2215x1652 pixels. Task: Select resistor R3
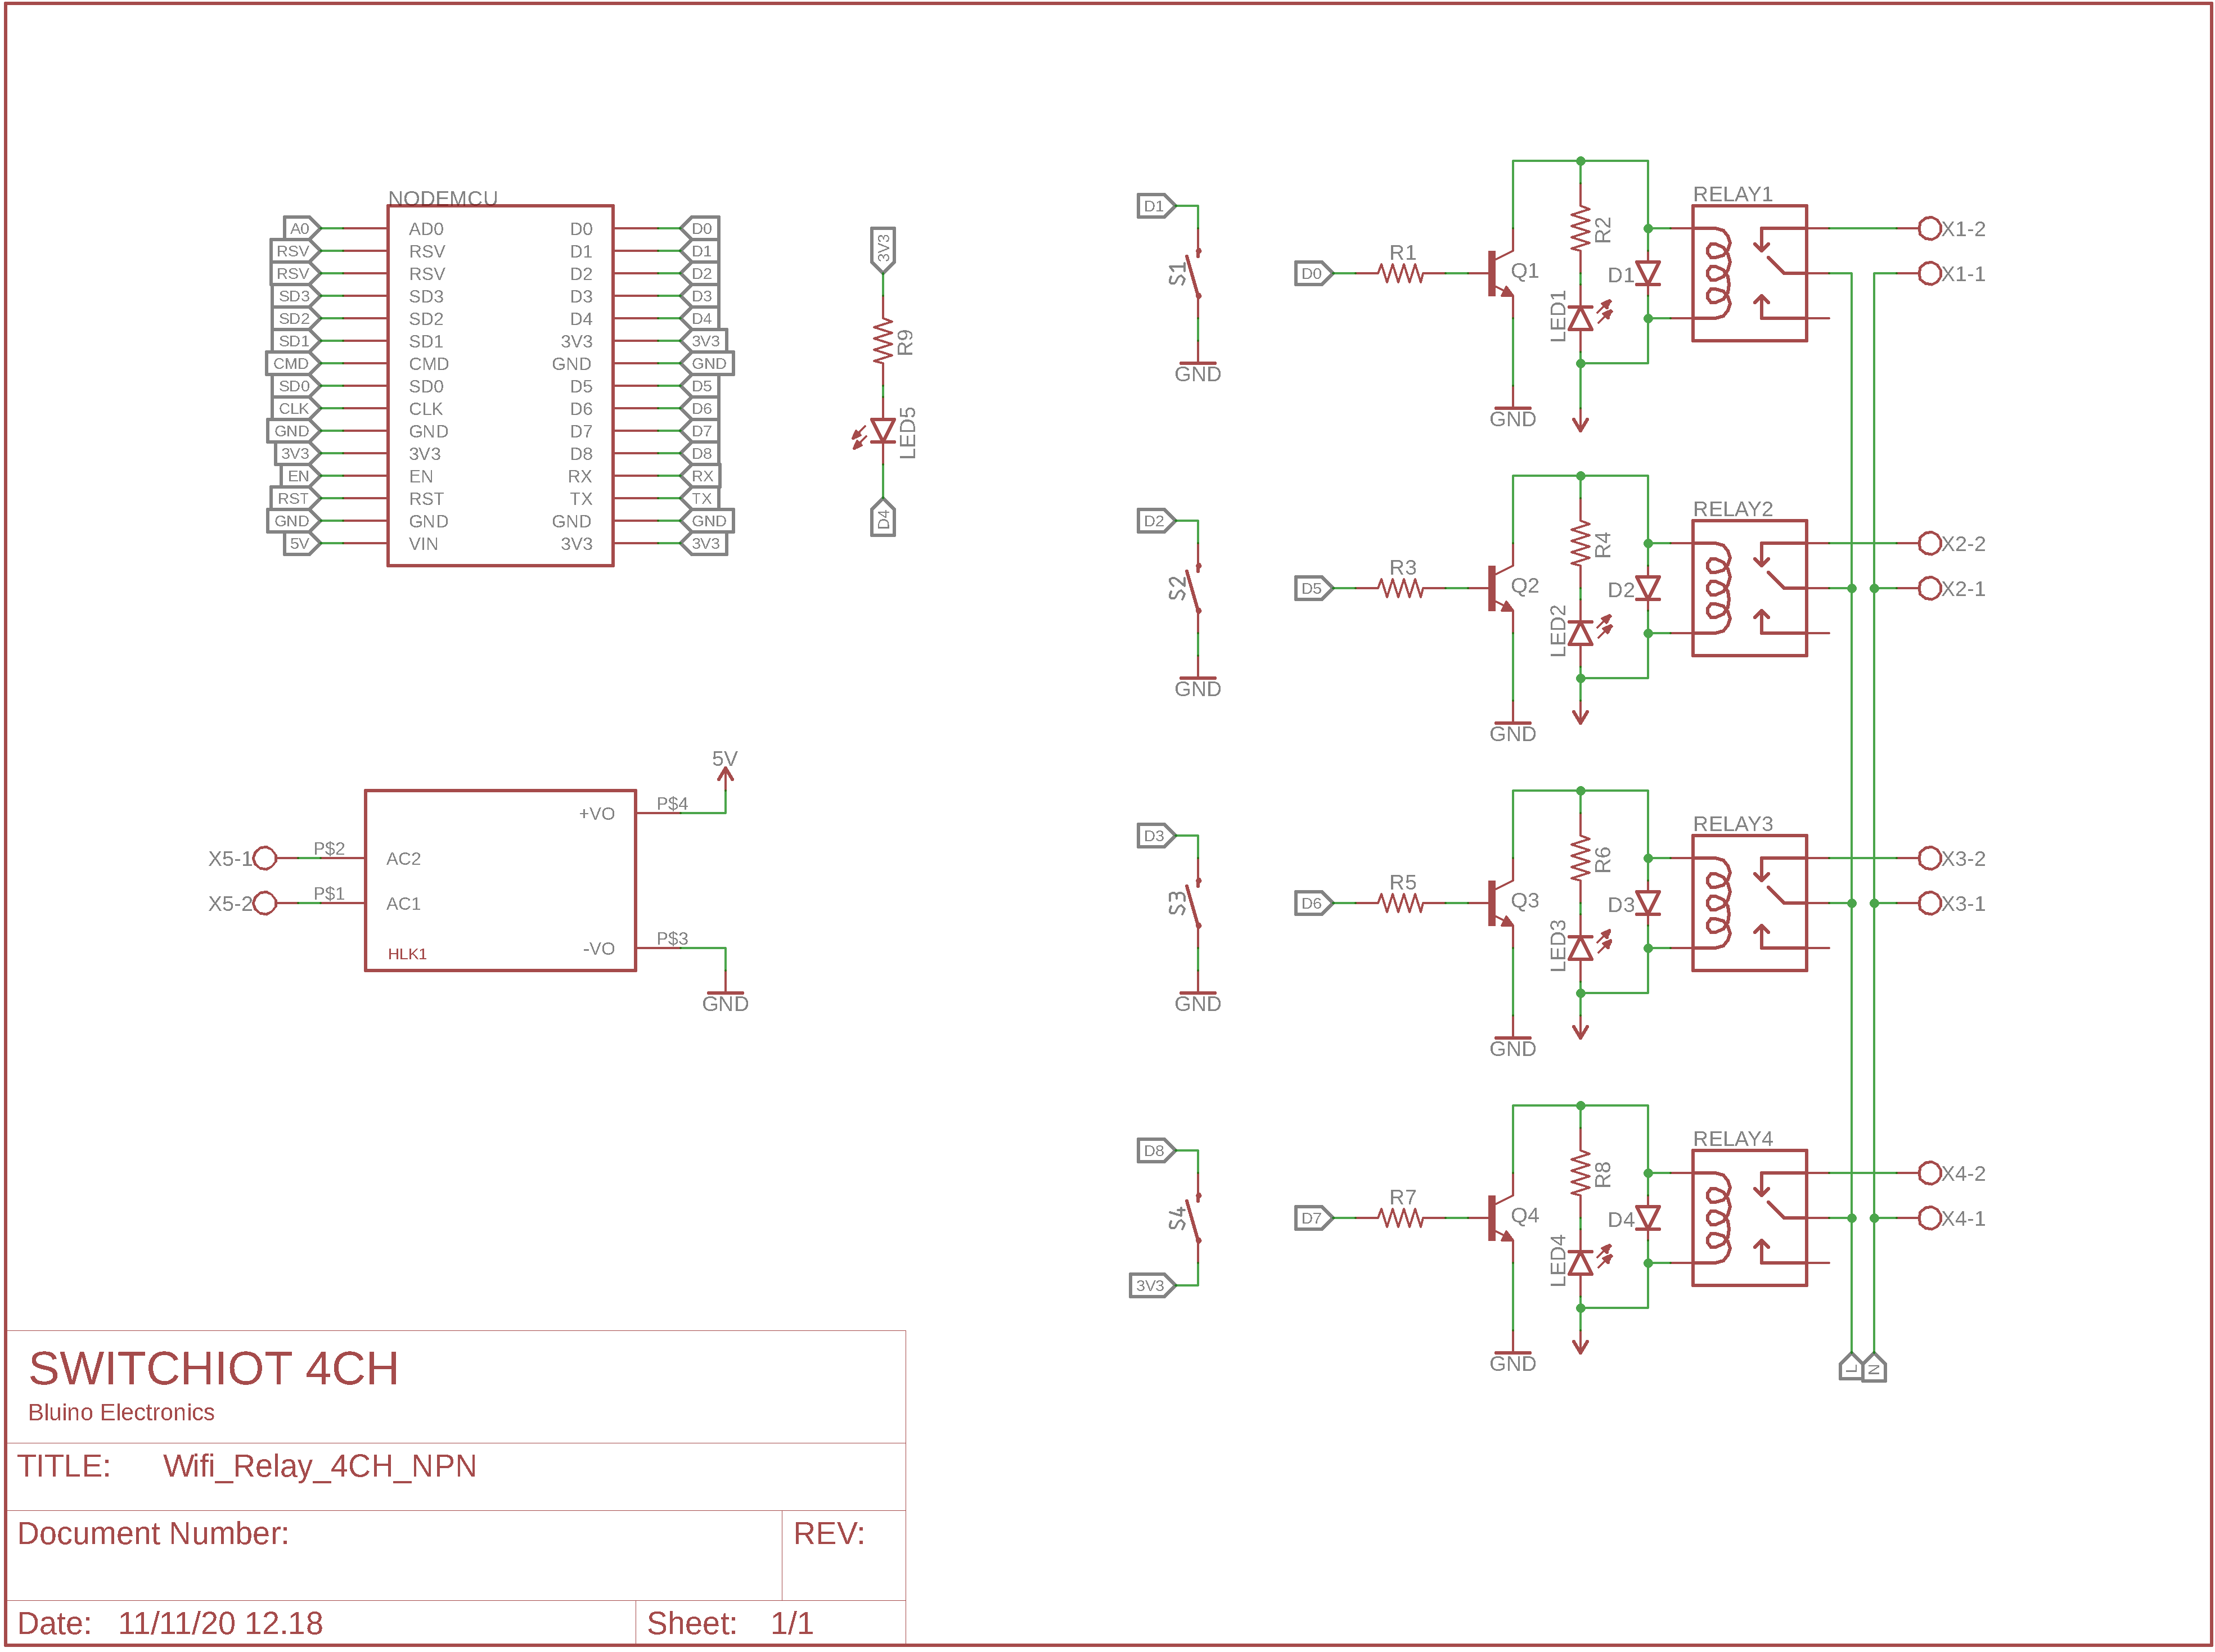pos(1401,588)
